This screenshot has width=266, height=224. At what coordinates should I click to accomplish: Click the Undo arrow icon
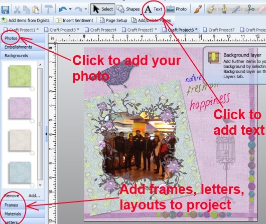tap(63, 9)
